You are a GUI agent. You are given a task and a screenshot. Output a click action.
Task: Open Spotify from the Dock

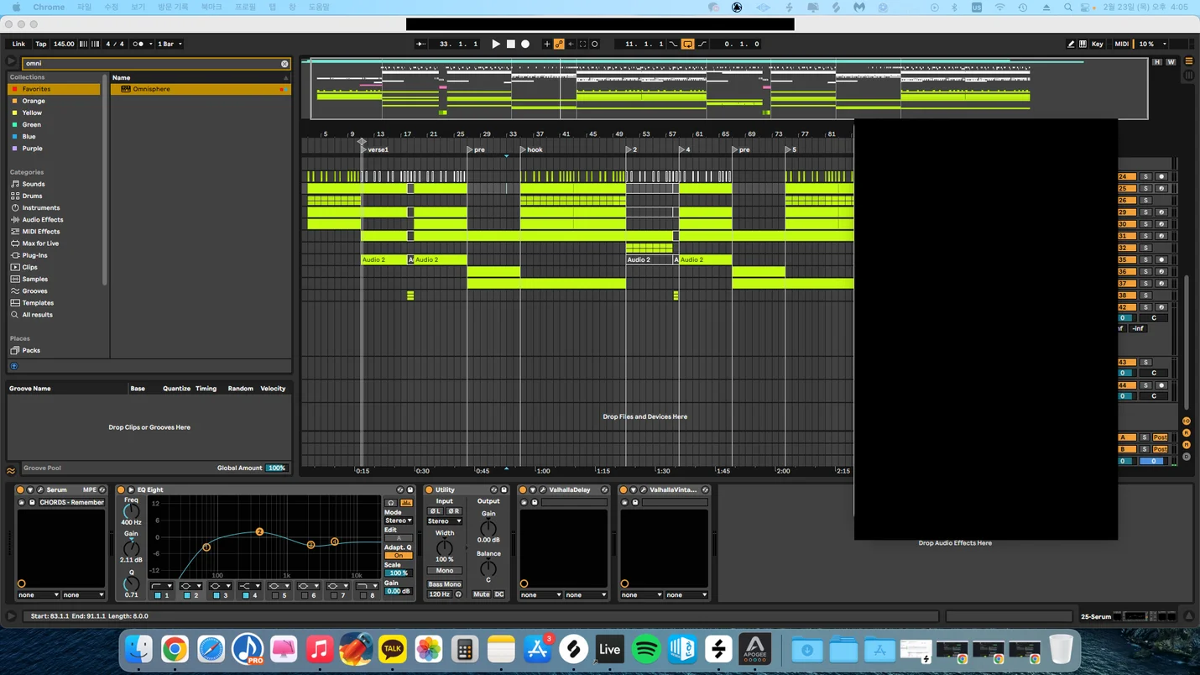point(645,649)
